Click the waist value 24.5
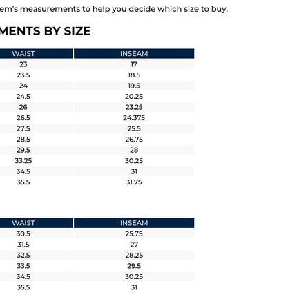297x297 pixels. (x=23, y=97)
